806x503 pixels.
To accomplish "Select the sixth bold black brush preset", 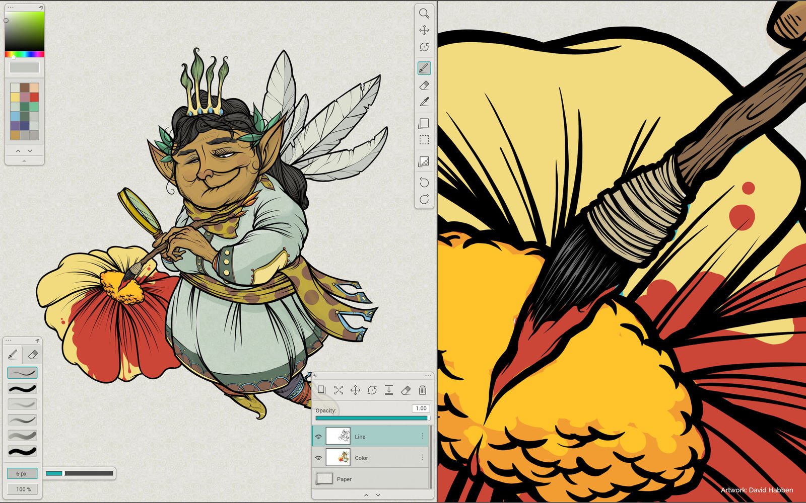I will click(x=23, y=451).
